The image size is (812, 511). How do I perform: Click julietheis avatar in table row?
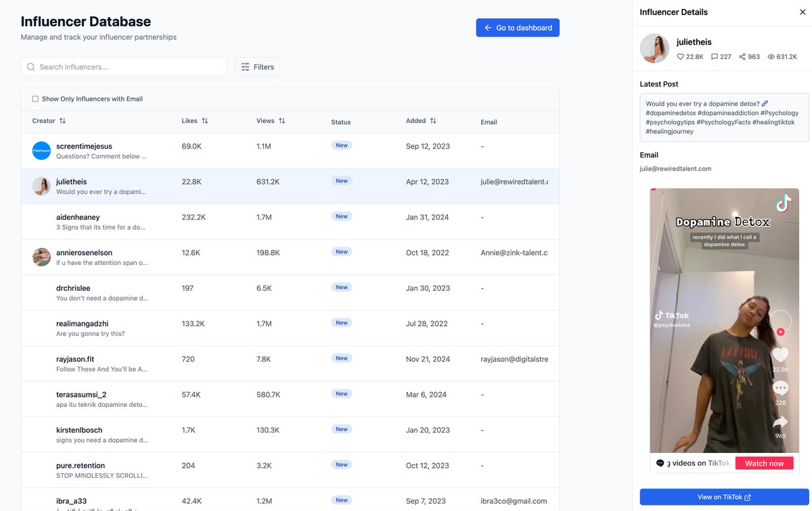(41, 186)
